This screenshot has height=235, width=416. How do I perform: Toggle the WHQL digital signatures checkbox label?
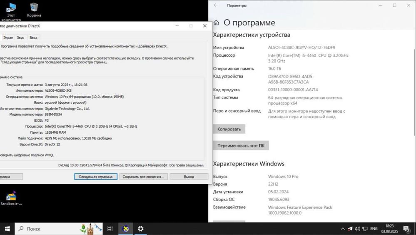27,155
